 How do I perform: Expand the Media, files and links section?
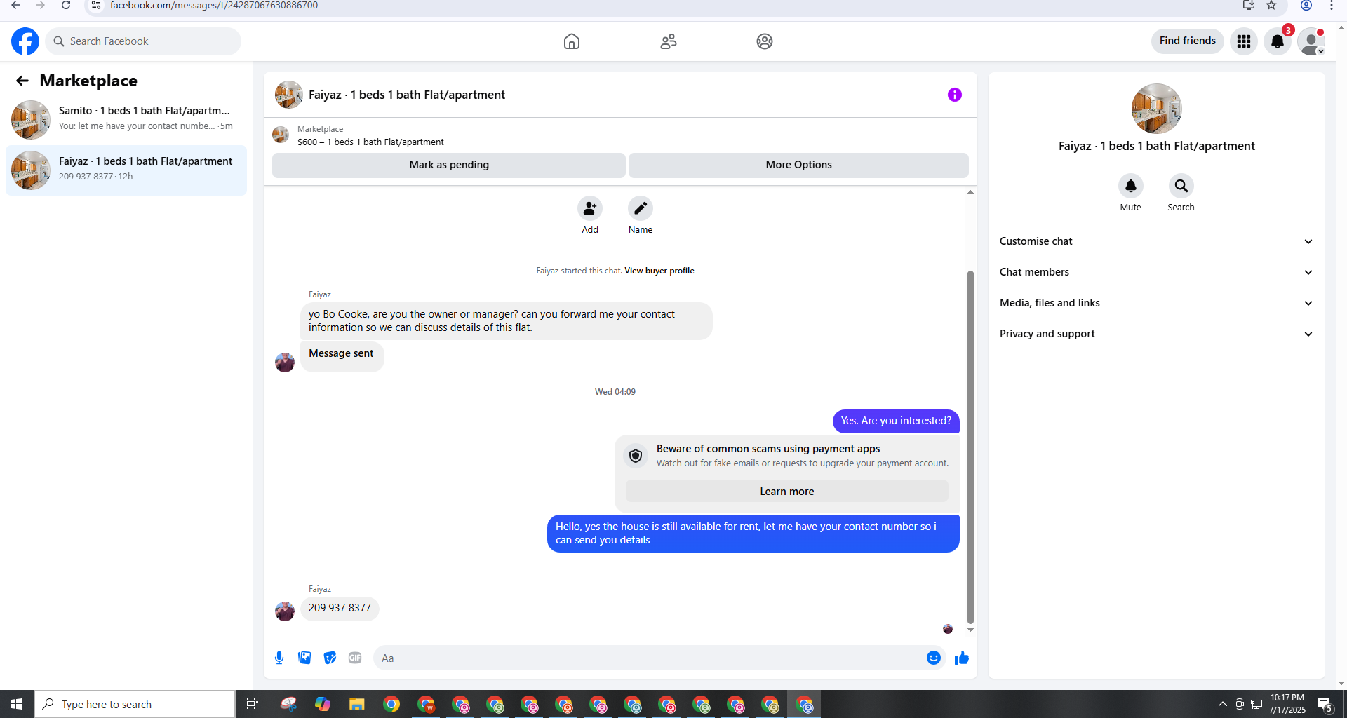(x=1156, y=303)
